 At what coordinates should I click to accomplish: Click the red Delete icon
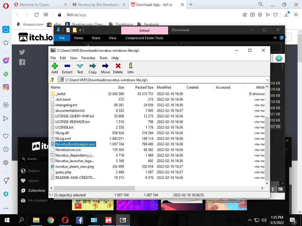tap(118, 68)
